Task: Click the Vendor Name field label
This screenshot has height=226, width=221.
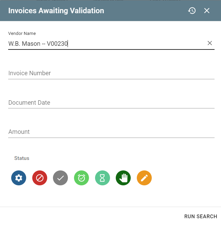Action: pos(22,34)
